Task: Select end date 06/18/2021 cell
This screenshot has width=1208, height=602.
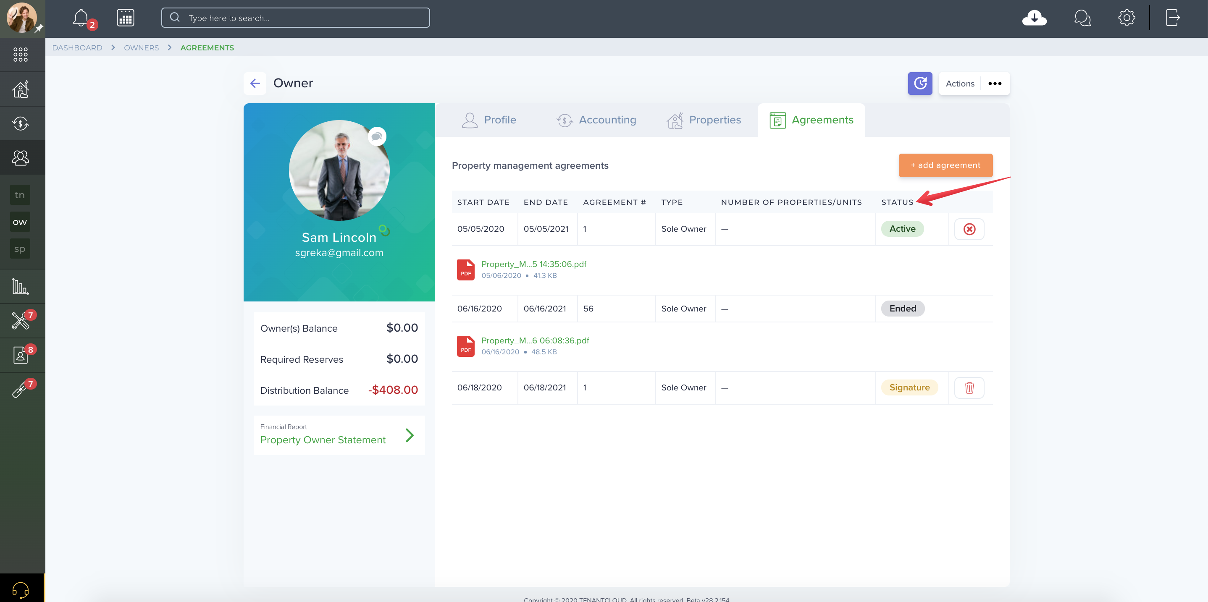Action: click(x=544, y=387)
